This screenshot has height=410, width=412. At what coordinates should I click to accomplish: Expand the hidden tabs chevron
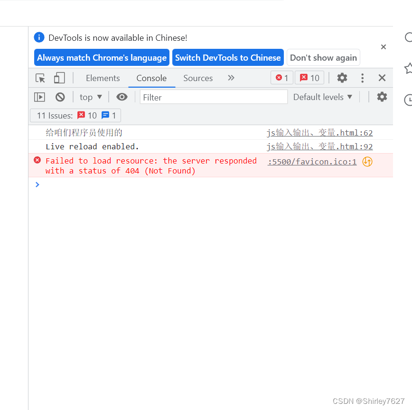231,78
